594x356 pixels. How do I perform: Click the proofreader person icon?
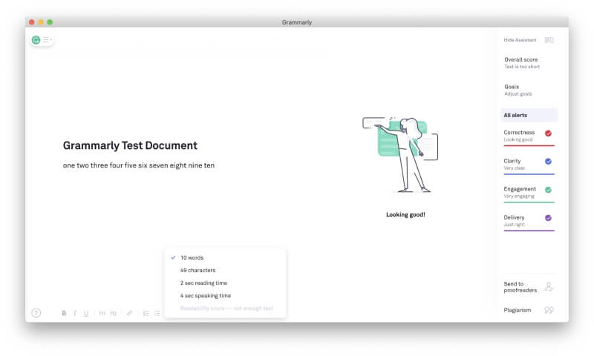coord(549,287)
